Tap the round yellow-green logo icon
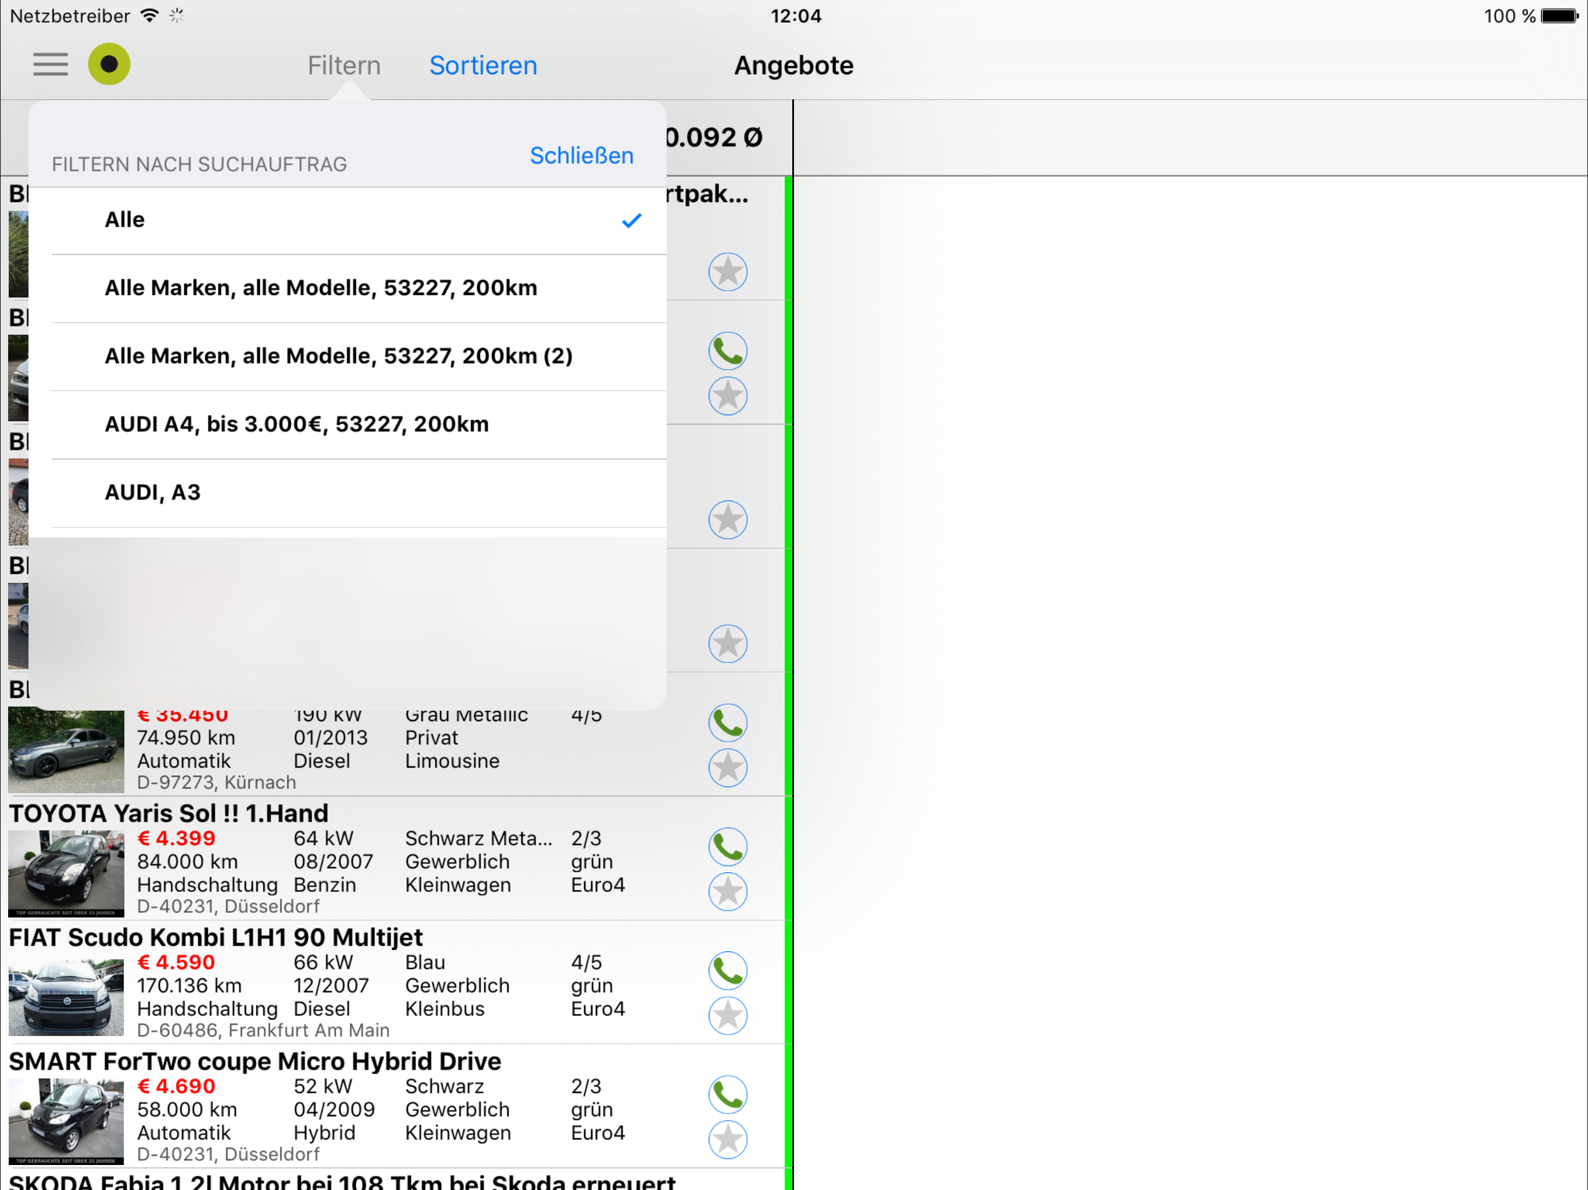This screenshot has height=1190, width=1588. pyautogui.click(x=109, y=64)
